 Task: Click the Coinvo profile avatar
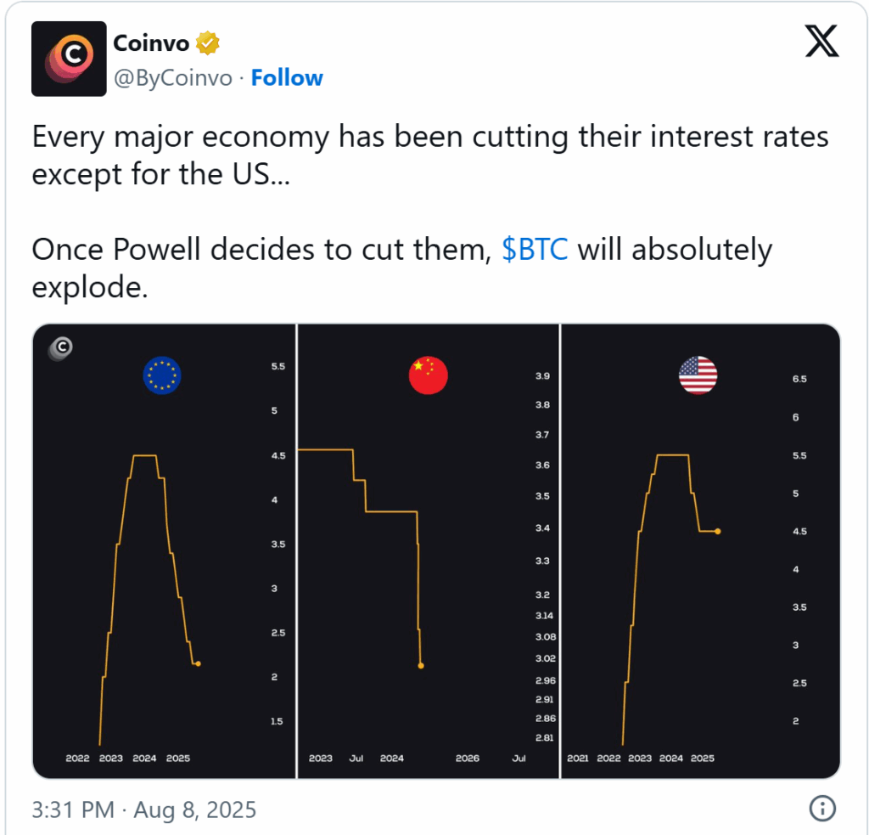[69, 59]
